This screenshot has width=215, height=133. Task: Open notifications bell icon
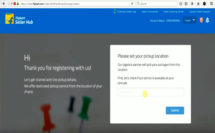(x=207, y=20)
